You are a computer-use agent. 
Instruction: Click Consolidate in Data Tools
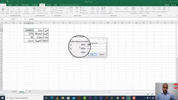[x=118, y=10]
